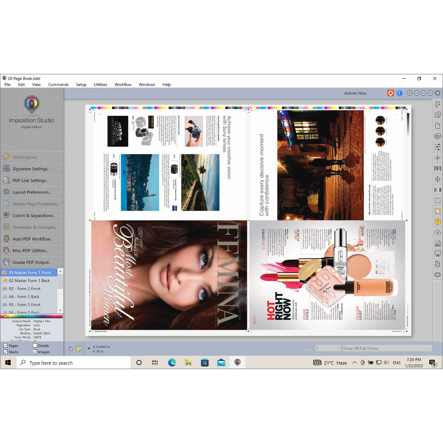The height and width of the screenshot is (443, 443).
Task: Open Signature Settings panel
Action: pyautogui.click(x=31, y=169)
